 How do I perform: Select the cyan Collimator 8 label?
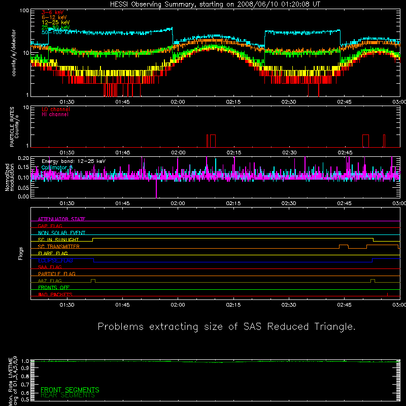pos(57,167)
